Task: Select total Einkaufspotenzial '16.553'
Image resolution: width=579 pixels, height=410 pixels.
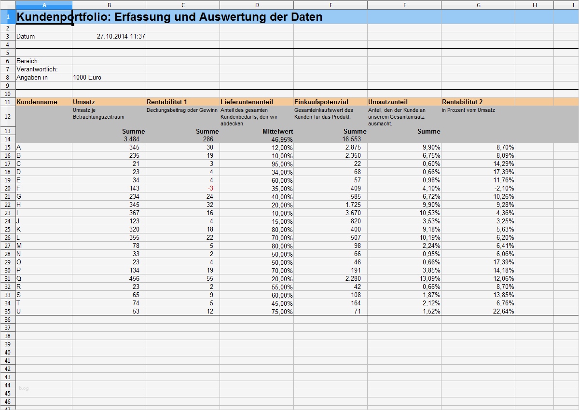Action: point(331,139)
